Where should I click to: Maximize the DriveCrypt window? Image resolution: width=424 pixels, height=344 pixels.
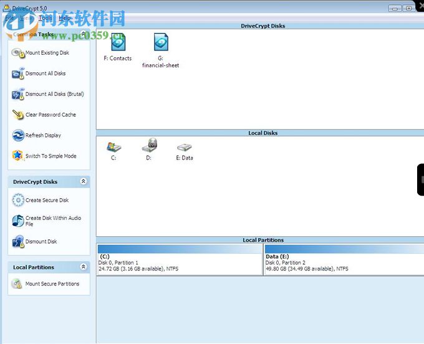(409, 8)
